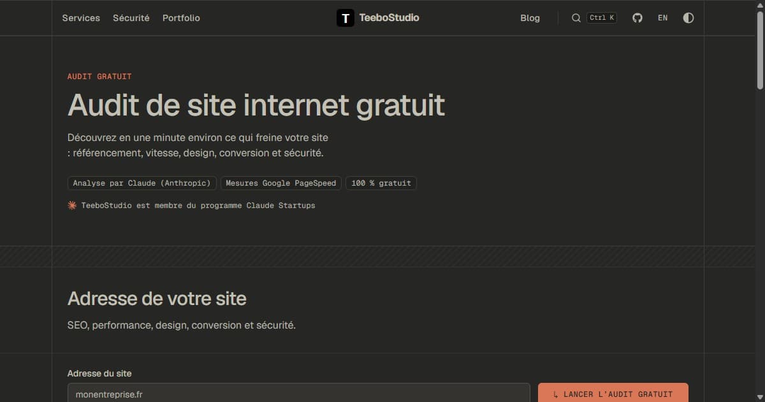Click the 'Analyse par Claude (Anthropic)' badge
The width and height of the screenshot is (765, 402).
pyautogui.click(x=142, y=183)
